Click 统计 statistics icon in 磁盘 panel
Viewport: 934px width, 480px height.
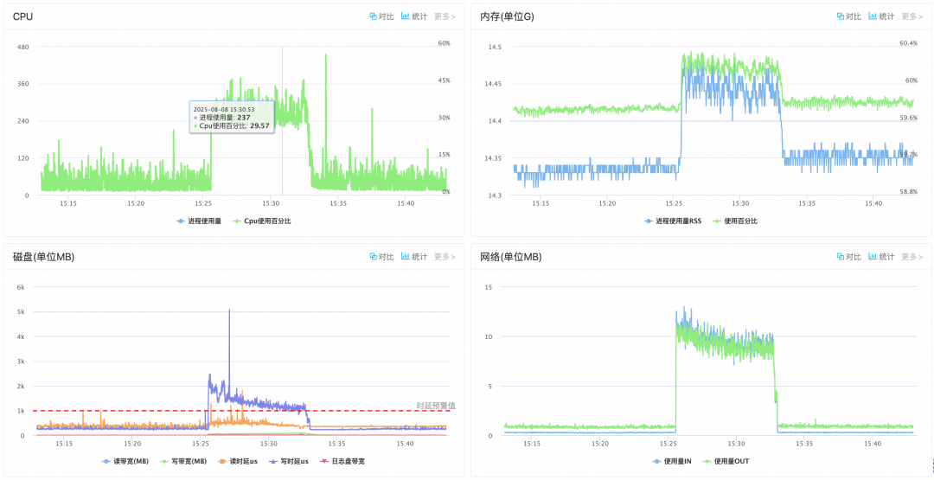pos(406,257)
